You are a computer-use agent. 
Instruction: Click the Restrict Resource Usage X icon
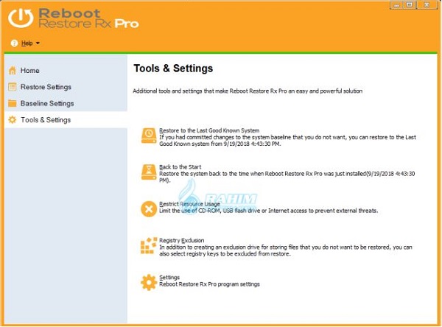click(x=149, y=209)
